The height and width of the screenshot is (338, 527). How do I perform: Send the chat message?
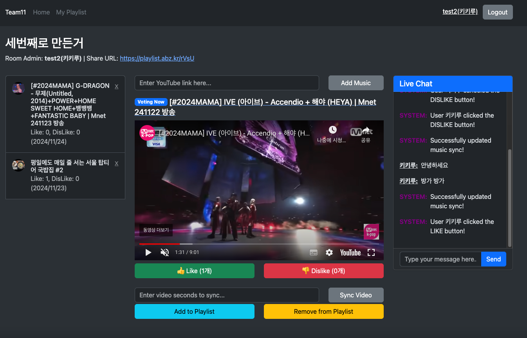(x=493, y=259)
